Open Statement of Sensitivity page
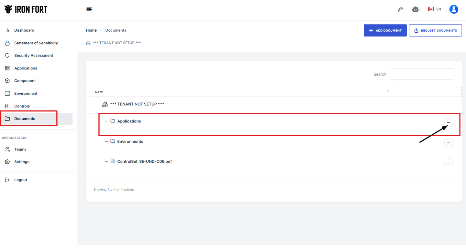This screenshot has width=466, height=248. point(36,43)
